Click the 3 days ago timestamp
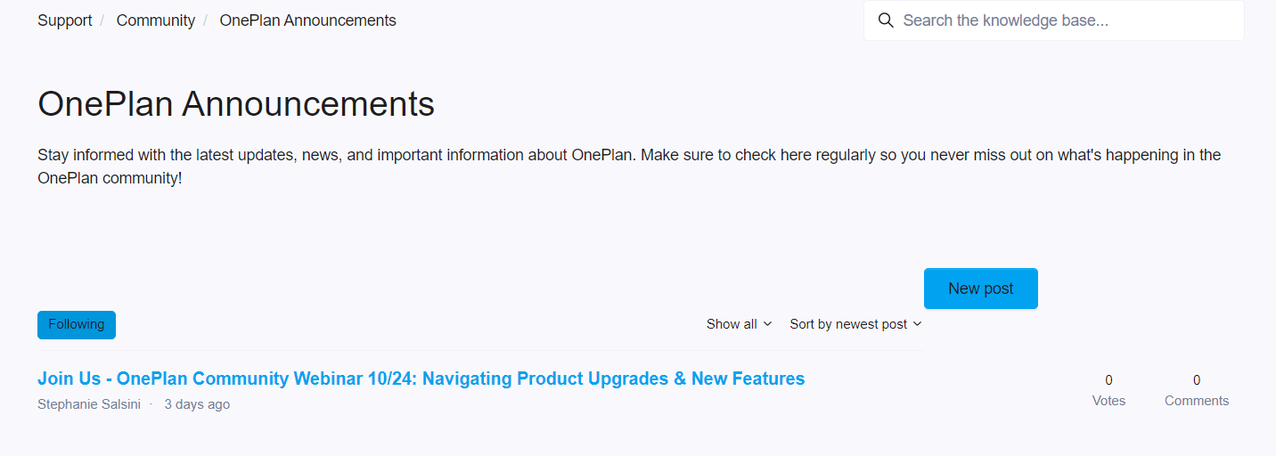The width and height of the screenshot is (1276, 456). click(x=197, y=404)
